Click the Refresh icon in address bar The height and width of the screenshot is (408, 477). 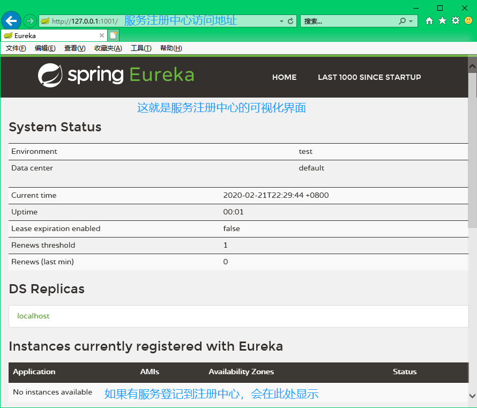290,21
